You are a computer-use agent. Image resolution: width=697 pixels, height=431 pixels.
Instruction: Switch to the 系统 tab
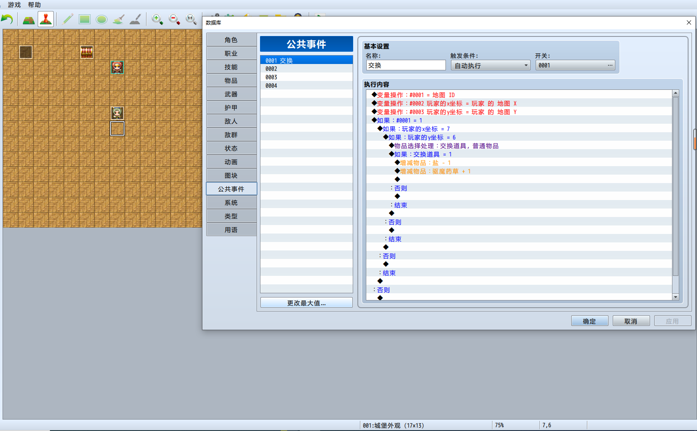pos(231,203)
